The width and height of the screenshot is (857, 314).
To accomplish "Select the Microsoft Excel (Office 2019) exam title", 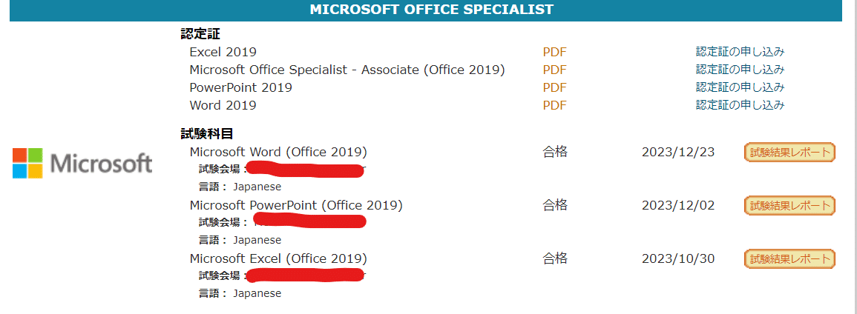I will coord(278,258).
